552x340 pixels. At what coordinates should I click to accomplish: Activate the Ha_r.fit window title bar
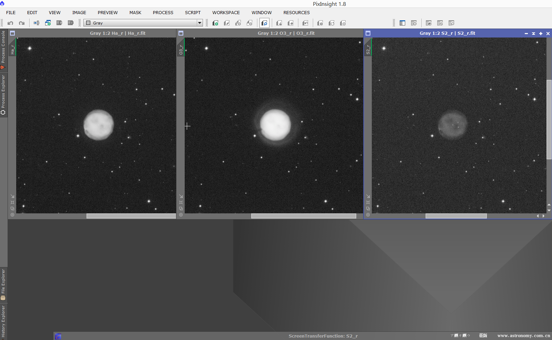coord(117,33)
